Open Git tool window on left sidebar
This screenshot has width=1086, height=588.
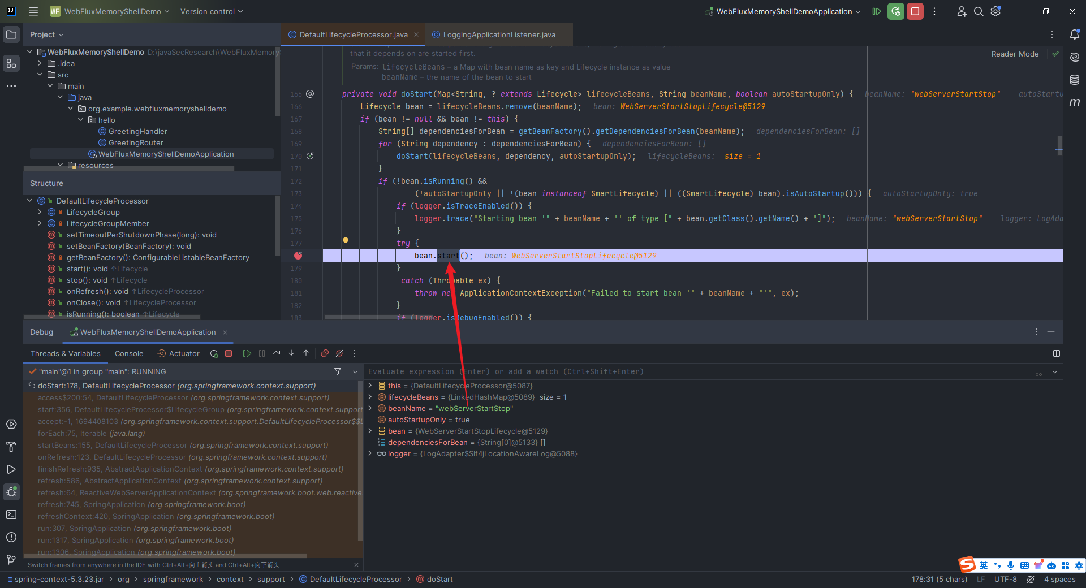coord(11,560)
